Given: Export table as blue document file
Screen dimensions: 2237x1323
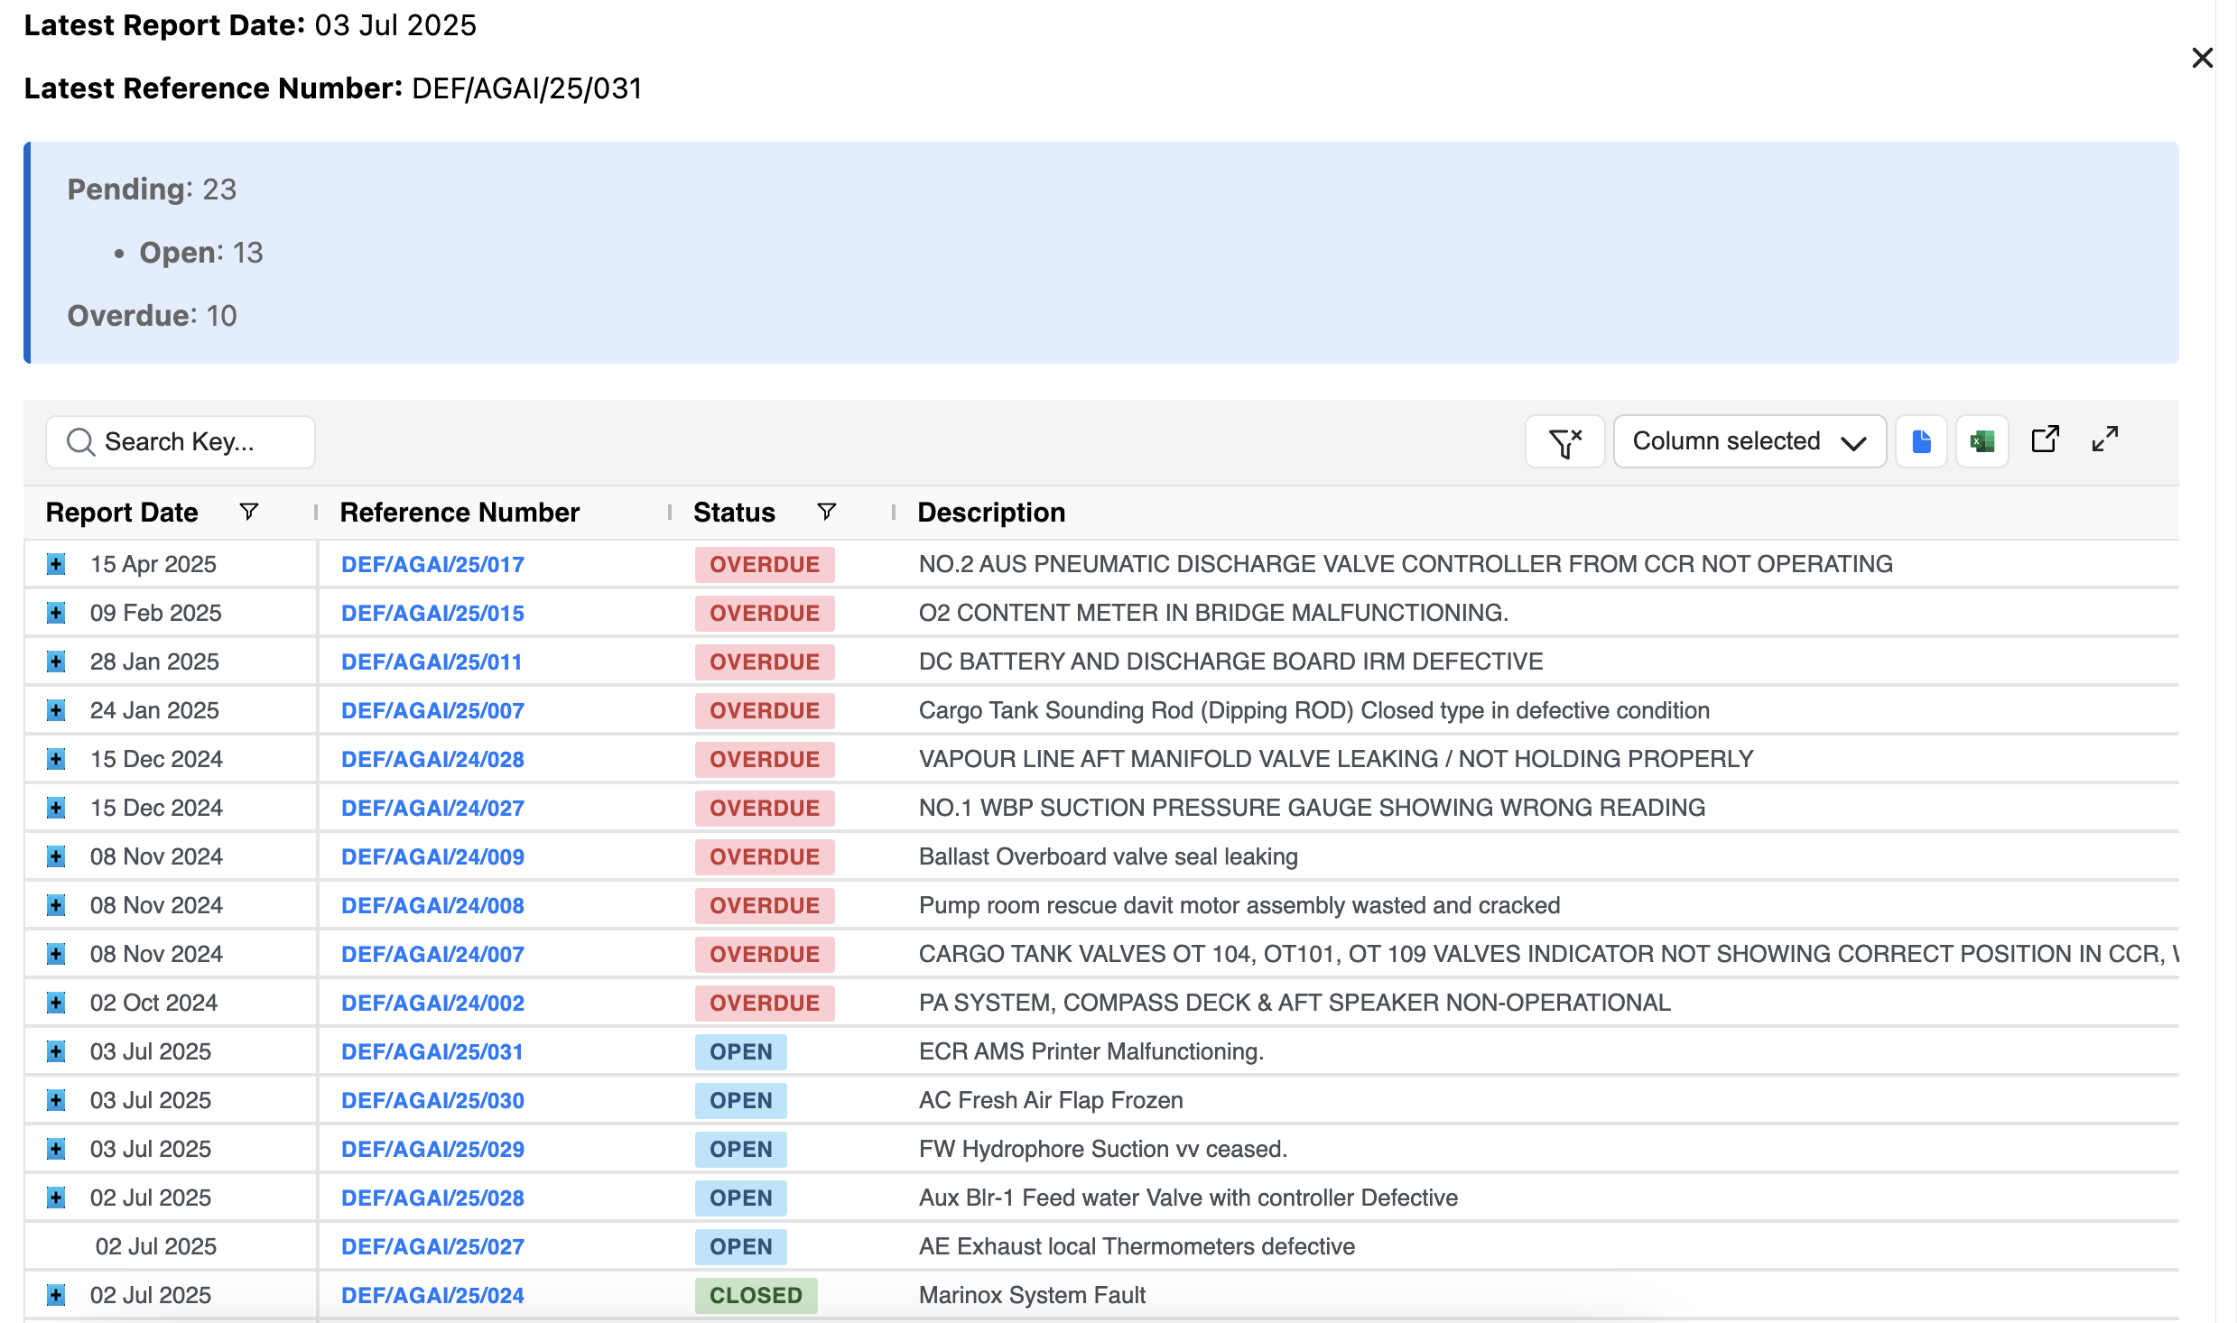Looking at the screenshot, I should coord(1921,442).
